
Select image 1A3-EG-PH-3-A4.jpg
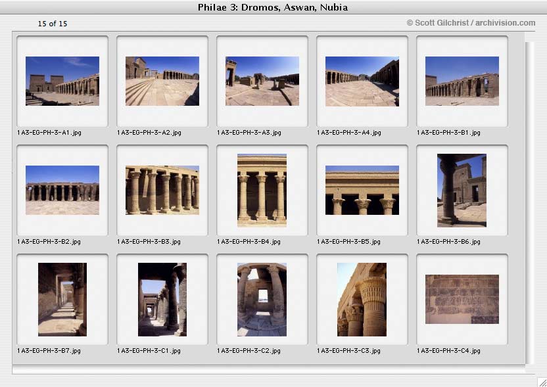pyautogui.click(x=362, y=81)
